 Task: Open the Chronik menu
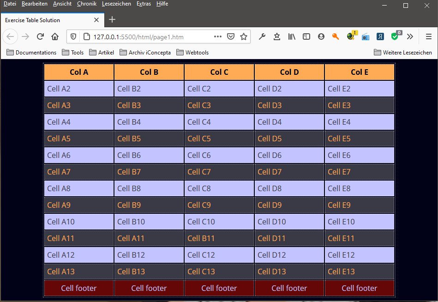(86, 4)
